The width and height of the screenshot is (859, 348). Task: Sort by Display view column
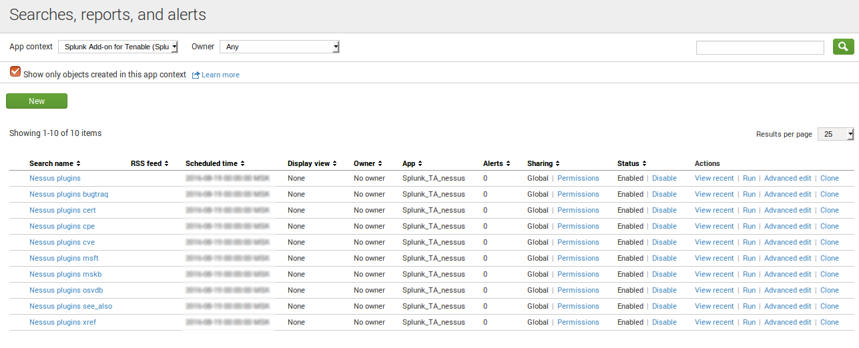pos(312,163)
